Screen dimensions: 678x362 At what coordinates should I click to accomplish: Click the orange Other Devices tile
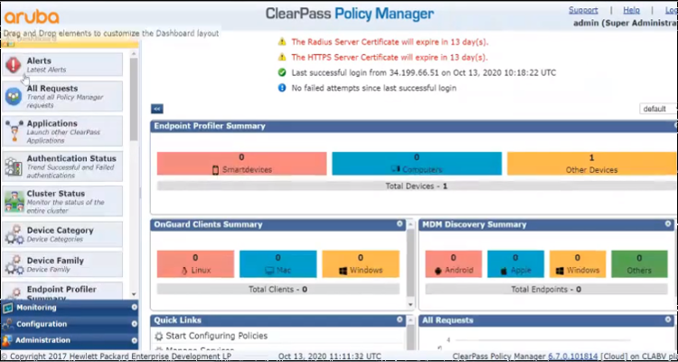click(x=592, y=164)
